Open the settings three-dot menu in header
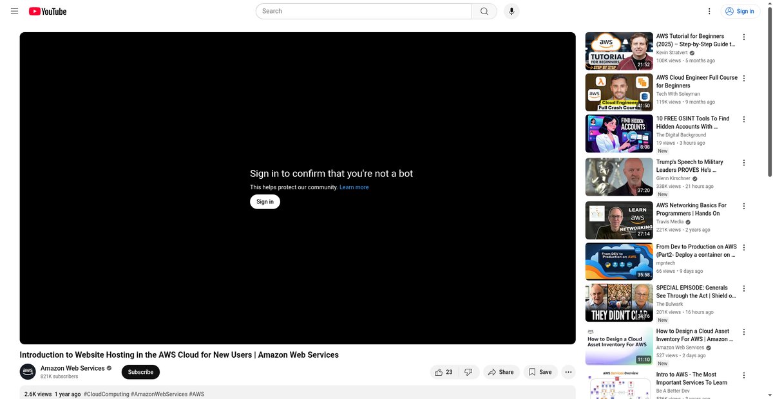The image size is (773, 399). (x=709, y=11)
